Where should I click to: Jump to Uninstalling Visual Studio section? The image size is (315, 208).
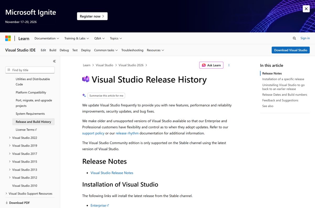tap(283, 87)
